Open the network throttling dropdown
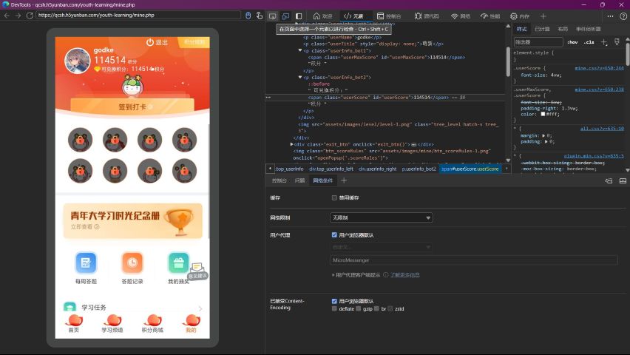The height and width of the screenshot is (355, 630). pos(382,217)
